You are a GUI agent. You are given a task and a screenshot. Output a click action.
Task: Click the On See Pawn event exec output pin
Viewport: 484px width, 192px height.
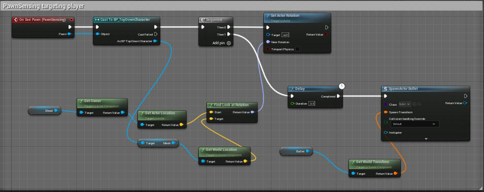(x=70, y=27)
